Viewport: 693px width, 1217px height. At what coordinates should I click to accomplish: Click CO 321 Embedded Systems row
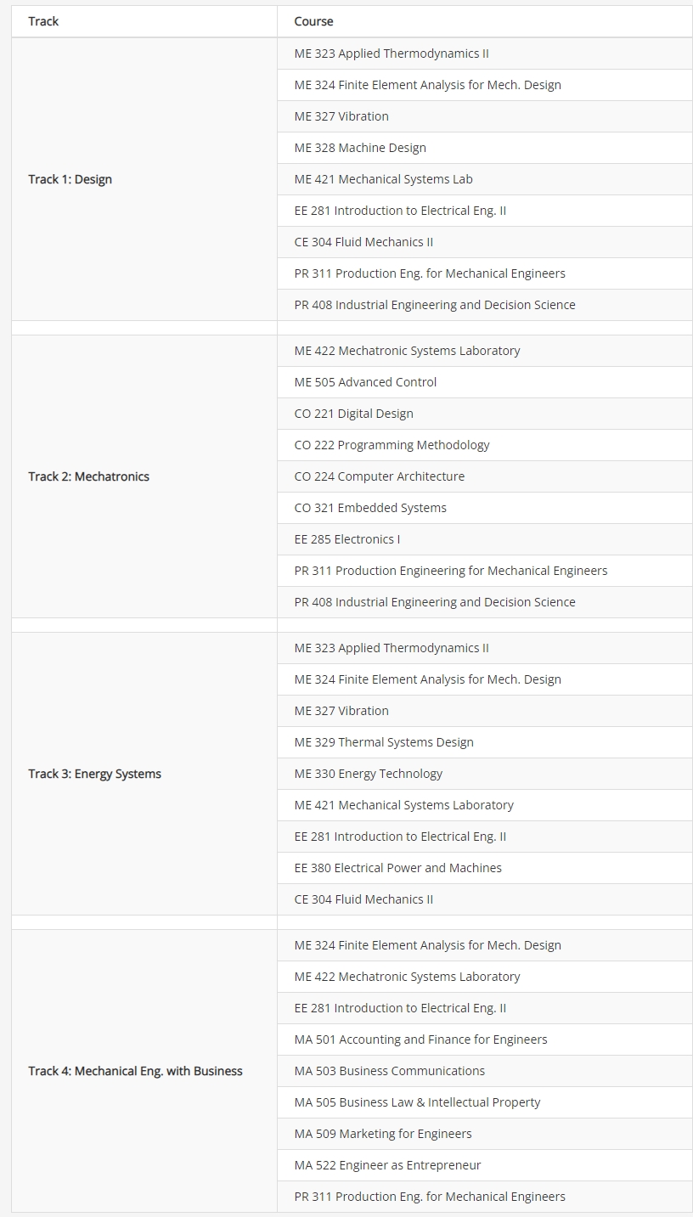click(x=370, y=508)
